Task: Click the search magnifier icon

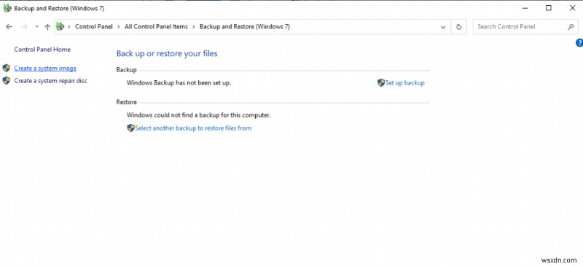Action: tap(571, 27)
